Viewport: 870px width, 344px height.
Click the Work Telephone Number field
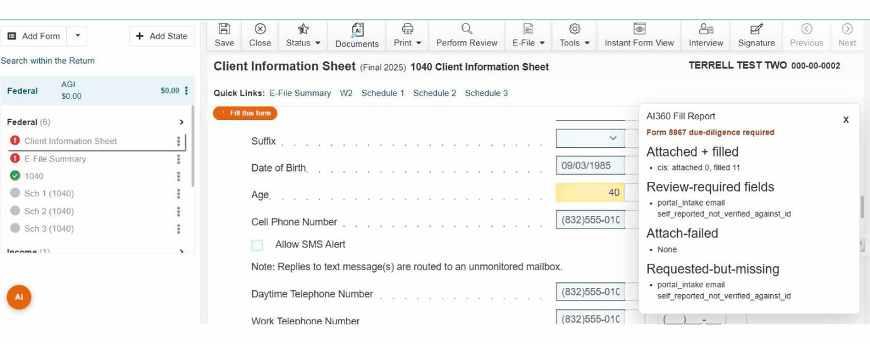[x=590, y=318]
